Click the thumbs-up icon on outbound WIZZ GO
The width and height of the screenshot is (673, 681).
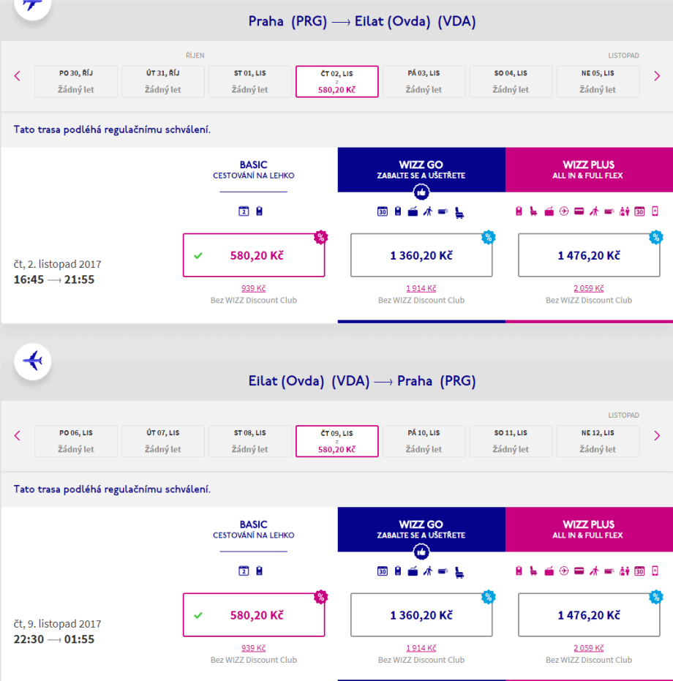tap(421, 192)
